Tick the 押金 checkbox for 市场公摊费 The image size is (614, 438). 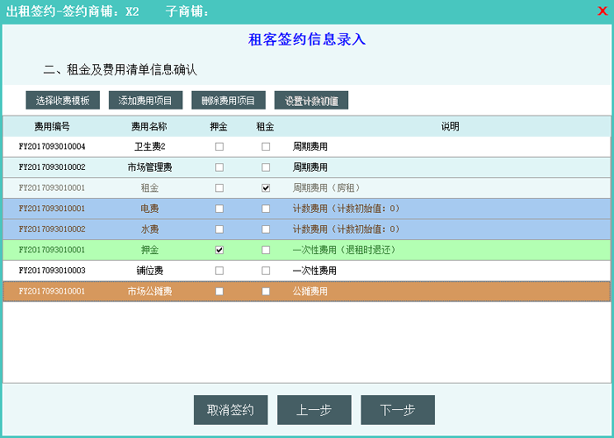click(219, 291)
